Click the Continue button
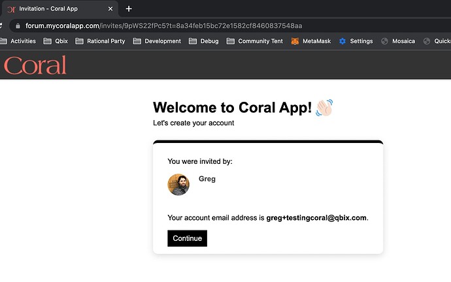The image size is (451, 282). (187, 238)
